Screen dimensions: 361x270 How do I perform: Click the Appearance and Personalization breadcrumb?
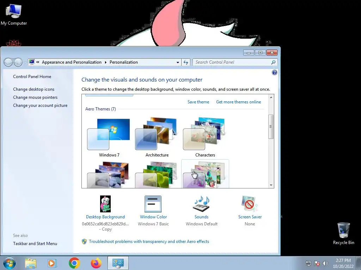click(72, 62)
